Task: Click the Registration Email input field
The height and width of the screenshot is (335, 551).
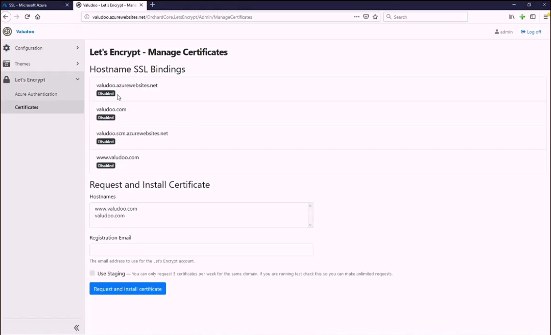Action: pyautogui.click(x=201, y=250)
